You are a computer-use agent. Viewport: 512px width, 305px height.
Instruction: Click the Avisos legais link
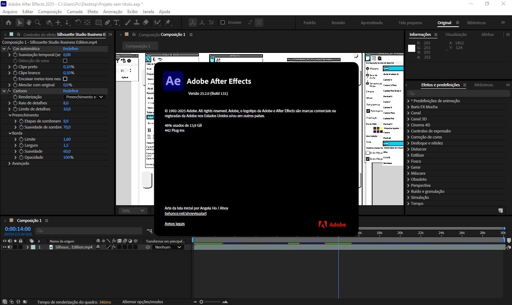tap(174, 224)
